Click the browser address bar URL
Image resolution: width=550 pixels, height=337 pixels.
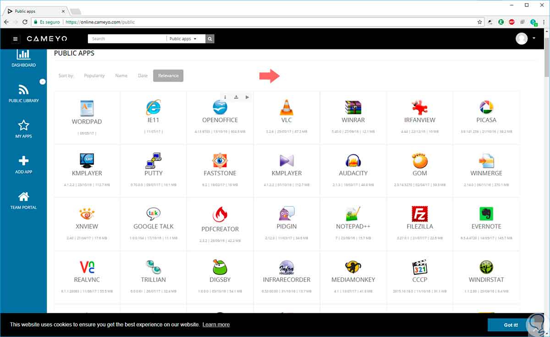click(100, 22)
